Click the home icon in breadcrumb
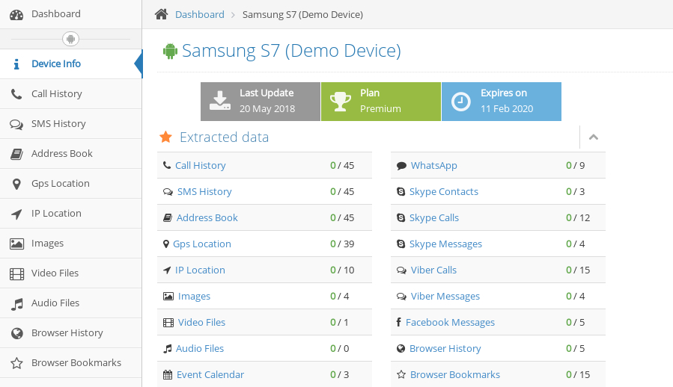The image size is (673, 387). [x=161, y=14]
